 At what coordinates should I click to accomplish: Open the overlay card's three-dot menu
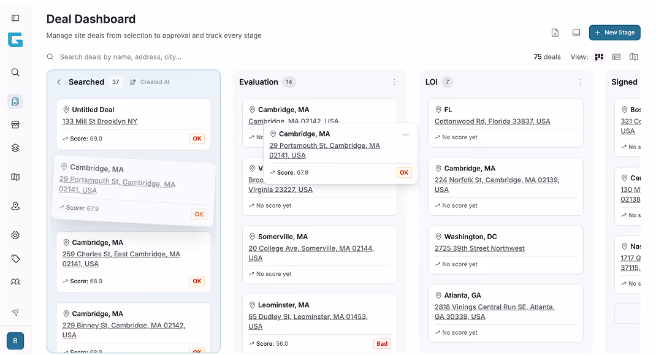pyautogui.click(x=405, y=134)
